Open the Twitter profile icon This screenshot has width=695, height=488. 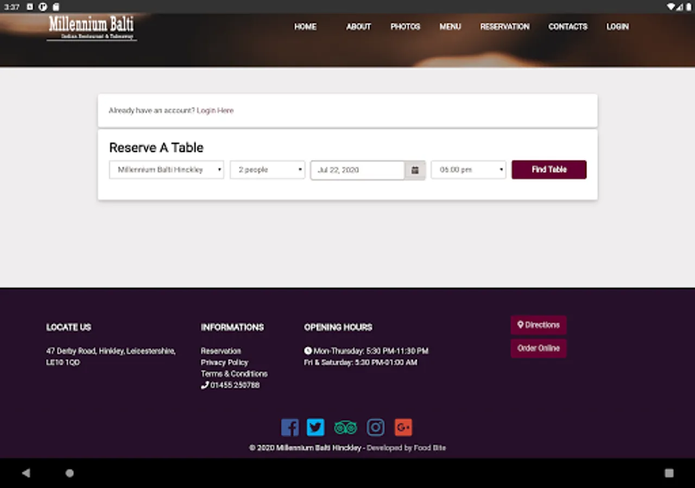(315, 427)
